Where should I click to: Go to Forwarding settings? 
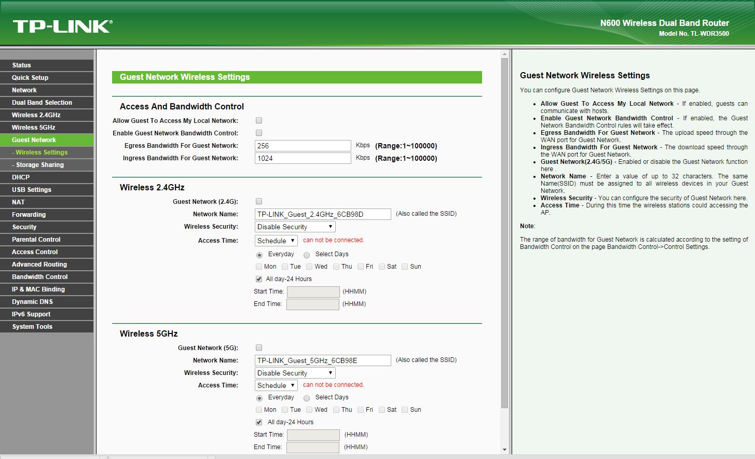tap(47, 215)
